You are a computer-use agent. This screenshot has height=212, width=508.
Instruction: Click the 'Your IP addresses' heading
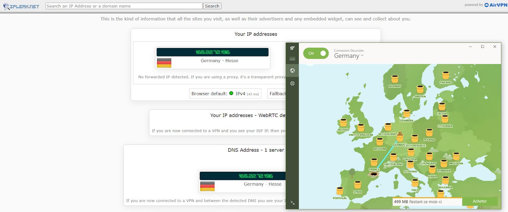[256, 34]
